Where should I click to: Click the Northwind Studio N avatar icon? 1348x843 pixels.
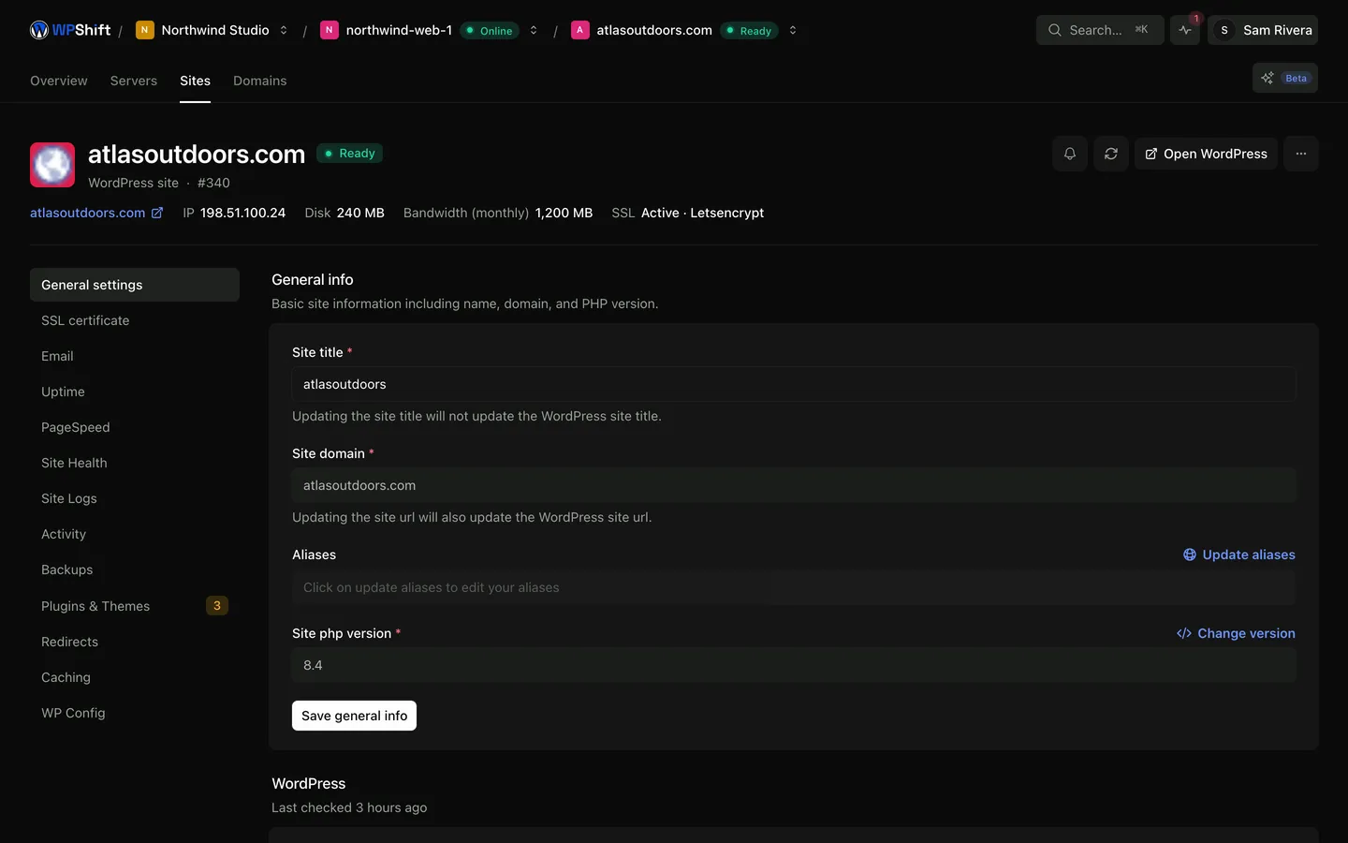[144, 30]
